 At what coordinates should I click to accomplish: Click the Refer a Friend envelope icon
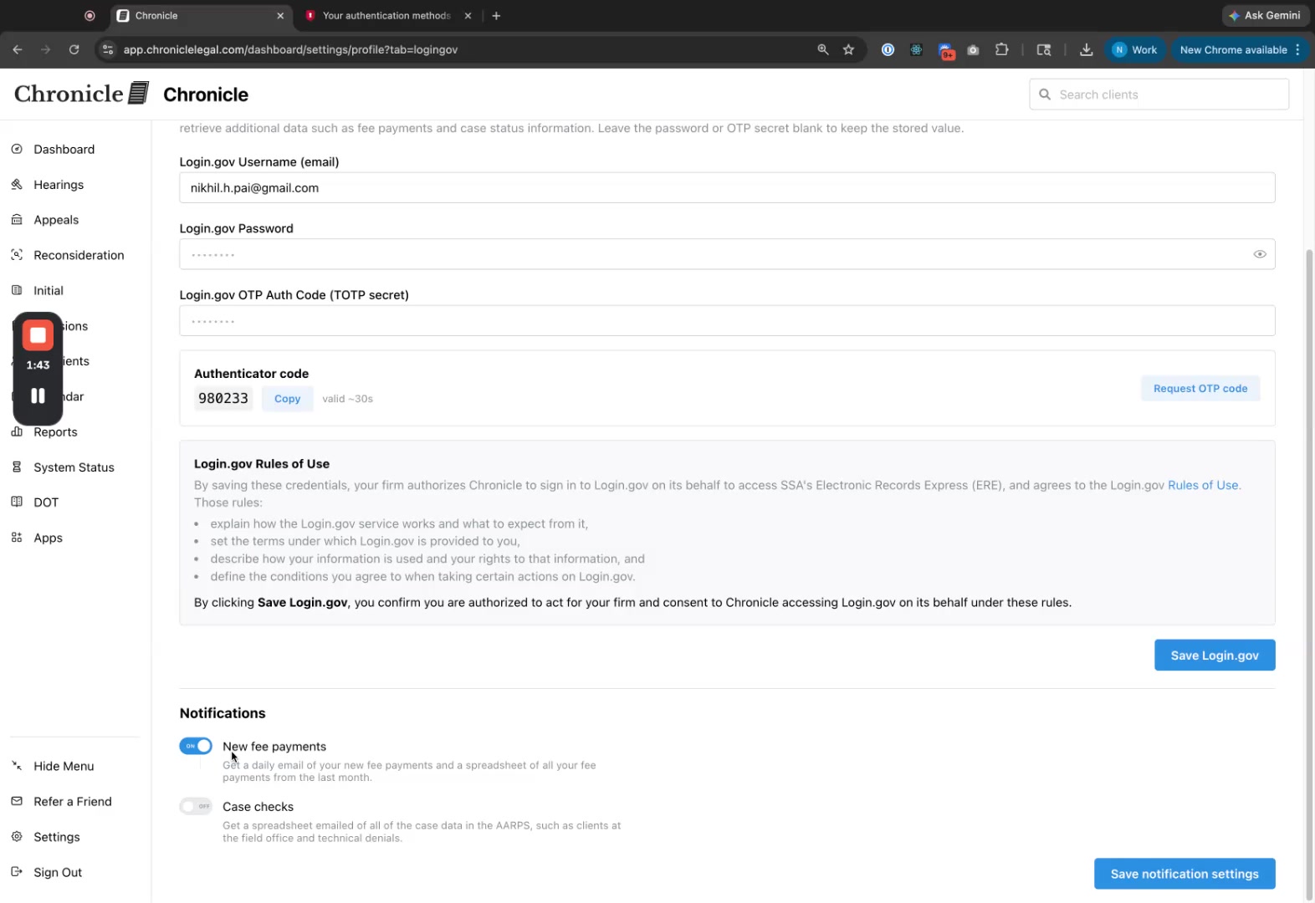[x=17, y=801]
